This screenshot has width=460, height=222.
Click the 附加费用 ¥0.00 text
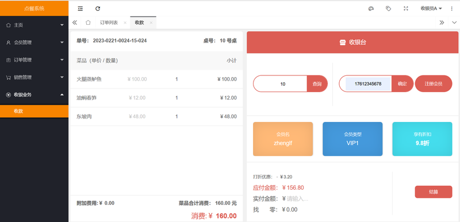click(95, 203)
